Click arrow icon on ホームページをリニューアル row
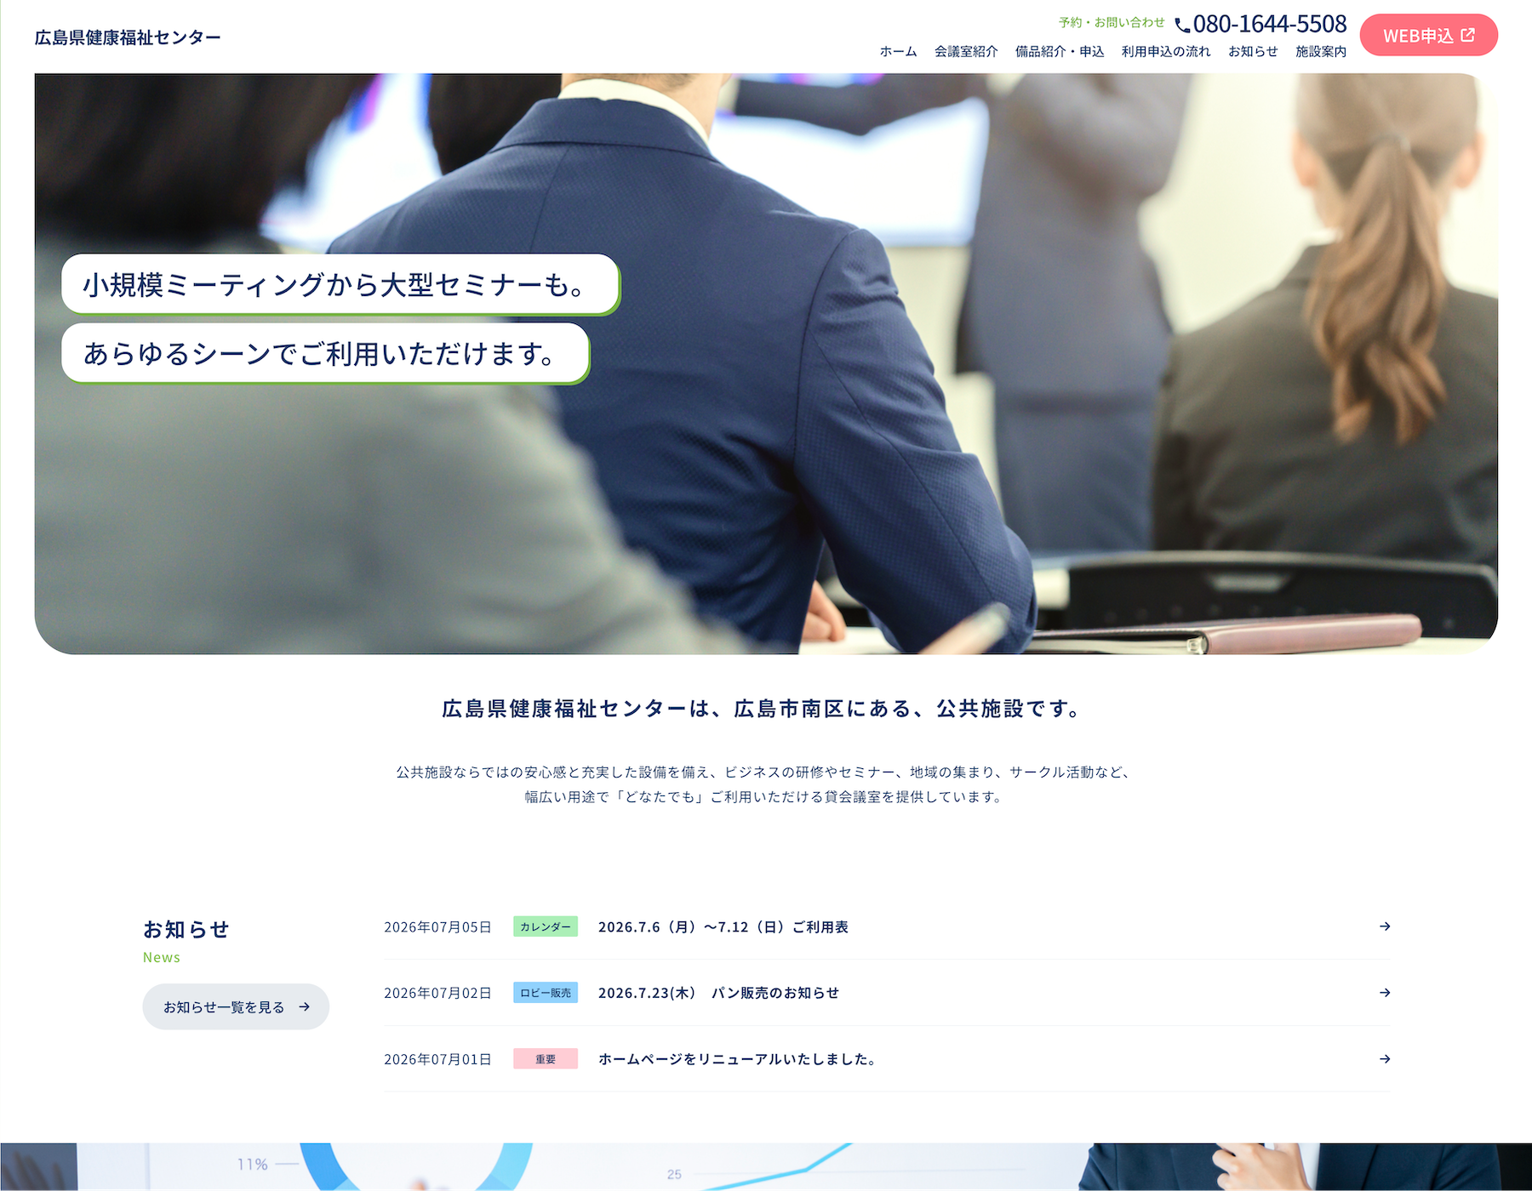Screen dimensions: 1532x1191 pos(1385,1059)
